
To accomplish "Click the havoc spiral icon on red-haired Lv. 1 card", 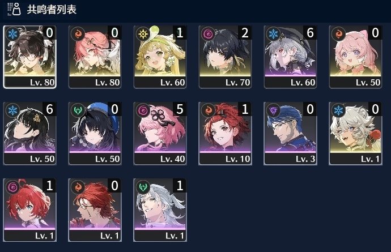I will pos(12,187).
